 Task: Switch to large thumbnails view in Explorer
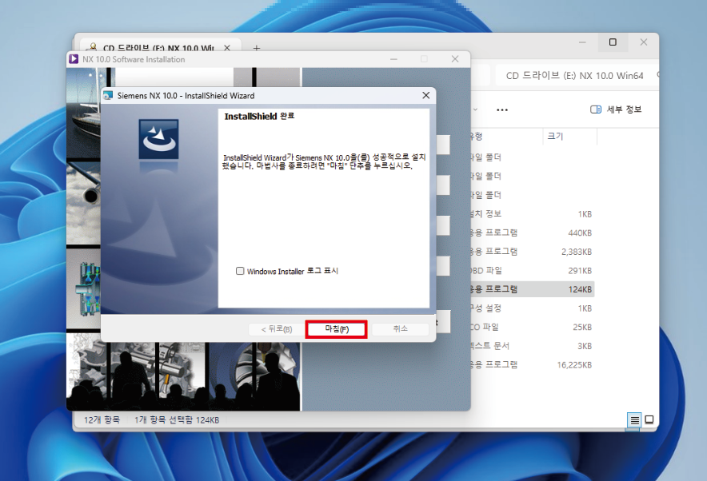649,419
